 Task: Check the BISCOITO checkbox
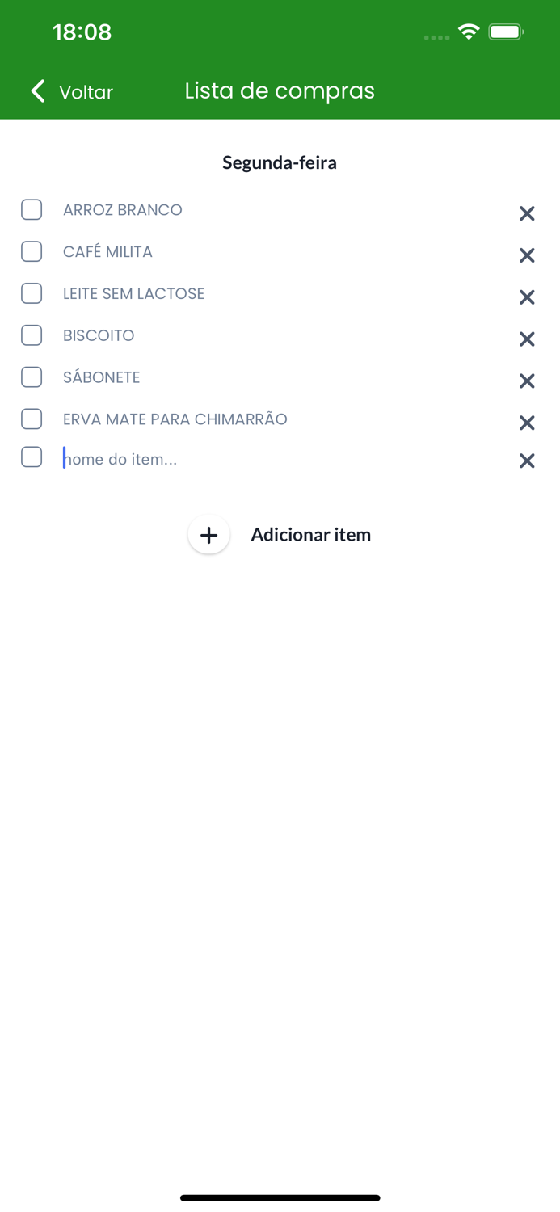coord(32,335)
